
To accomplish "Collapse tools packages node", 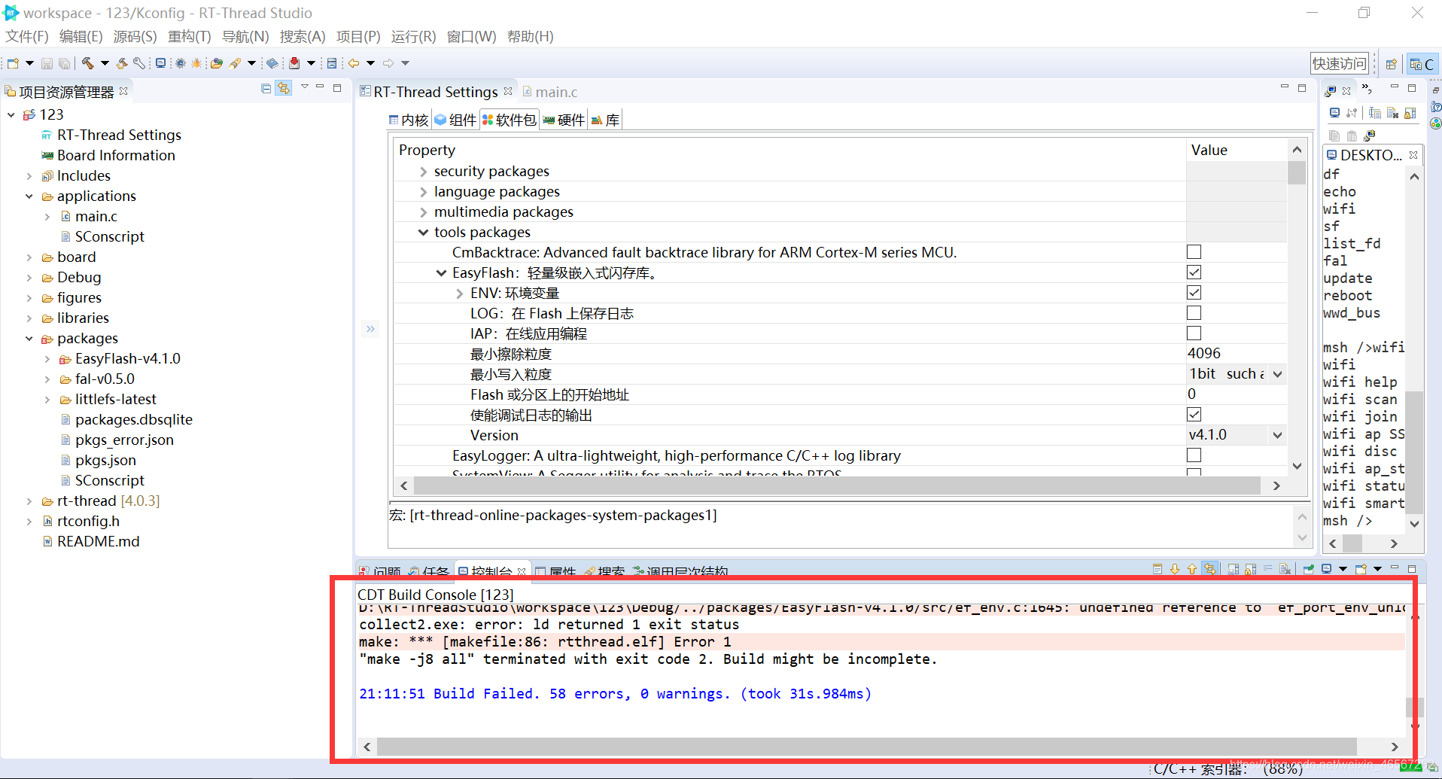I will pos(423,233).
